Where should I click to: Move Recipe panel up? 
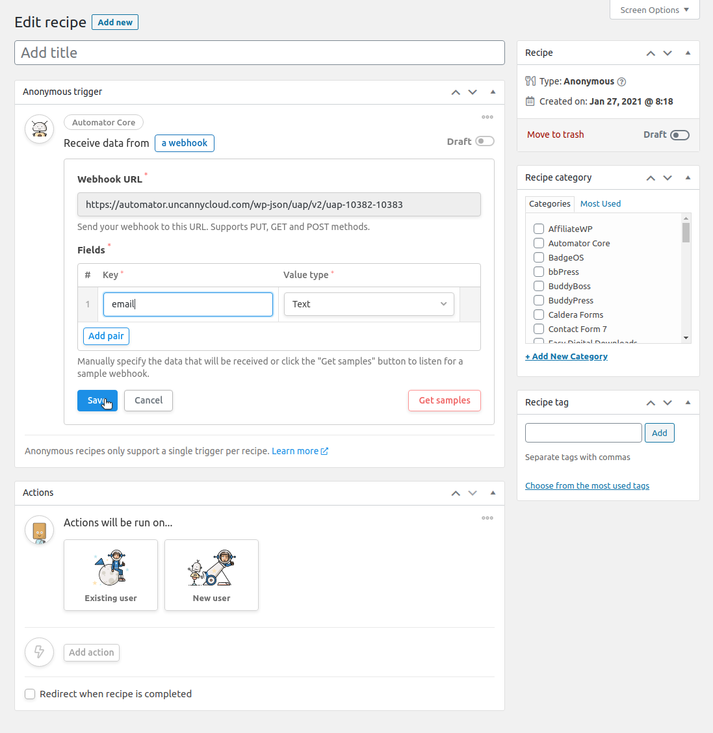tap(651, 53)
